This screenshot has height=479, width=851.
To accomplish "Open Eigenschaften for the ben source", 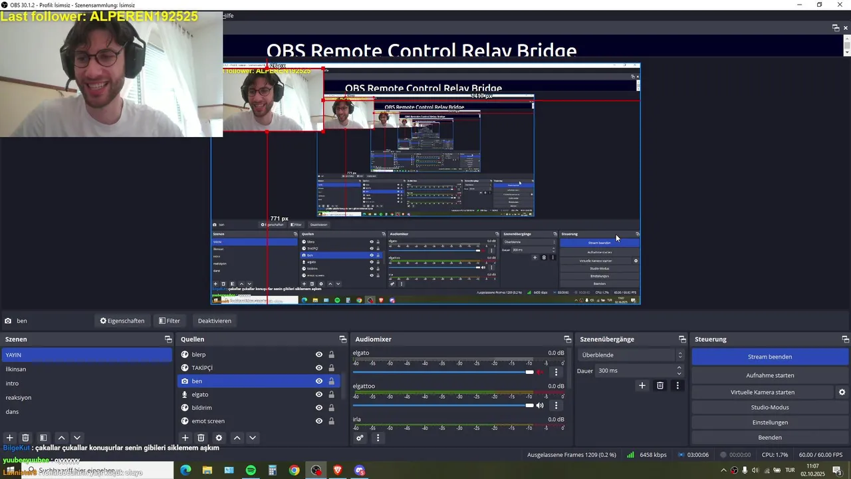I will tap(122, 321).
